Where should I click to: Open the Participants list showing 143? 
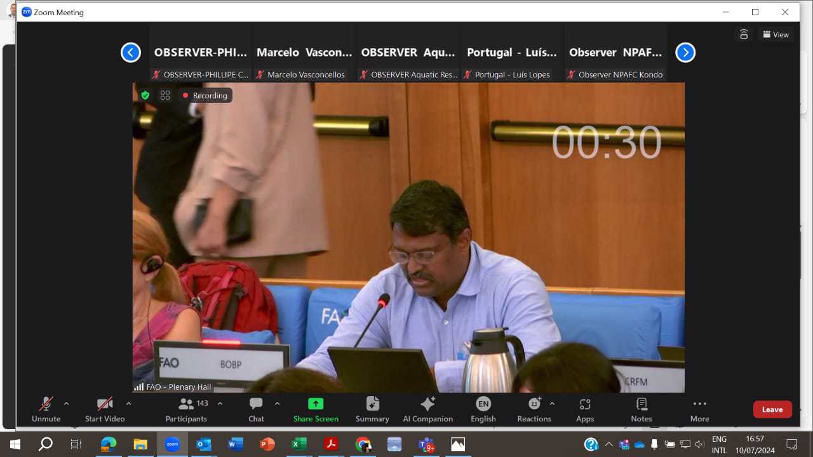(186, 409)
